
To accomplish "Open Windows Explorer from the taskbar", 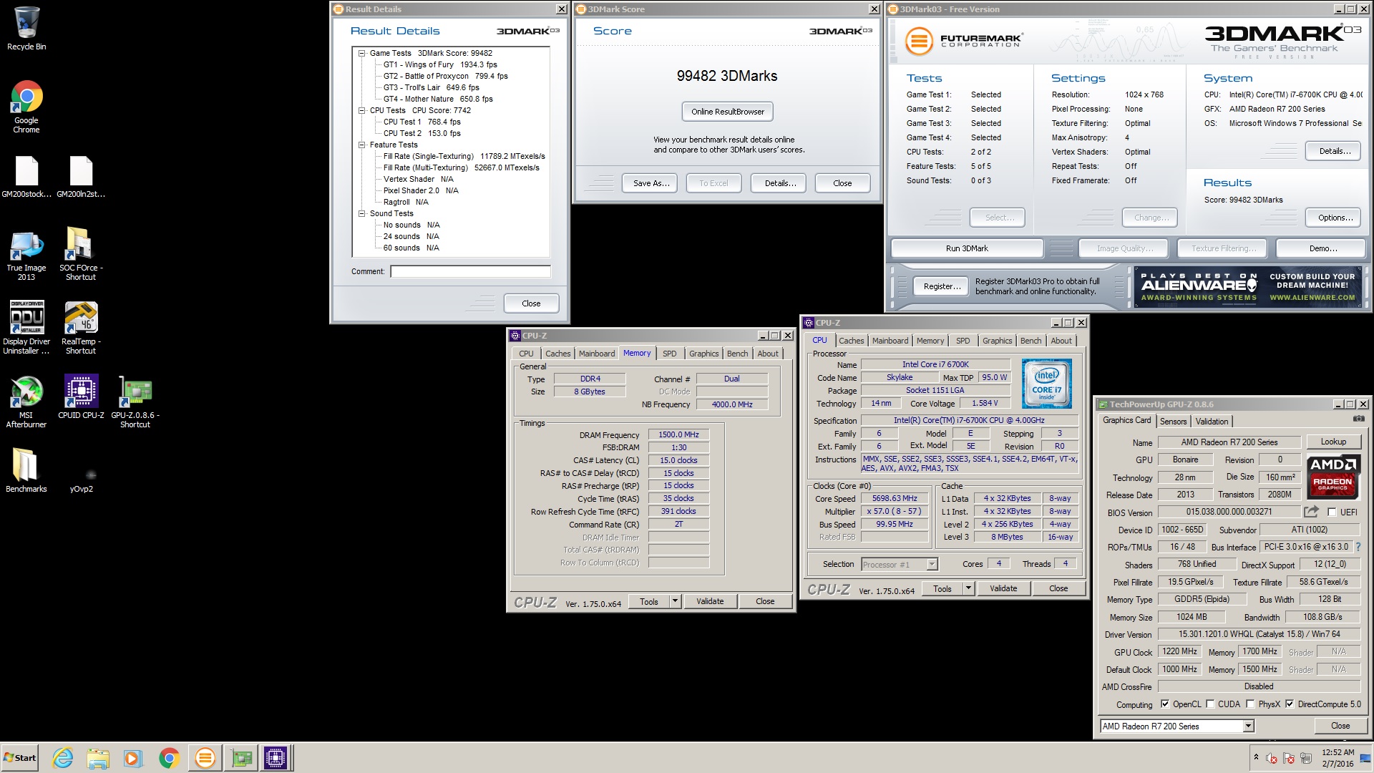I will (98, 757).
